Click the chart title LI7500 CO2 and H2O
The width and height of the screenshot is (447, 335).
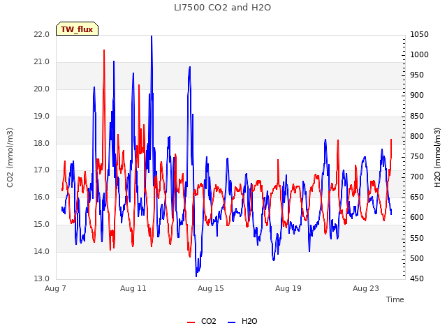[x=222, y=8]
